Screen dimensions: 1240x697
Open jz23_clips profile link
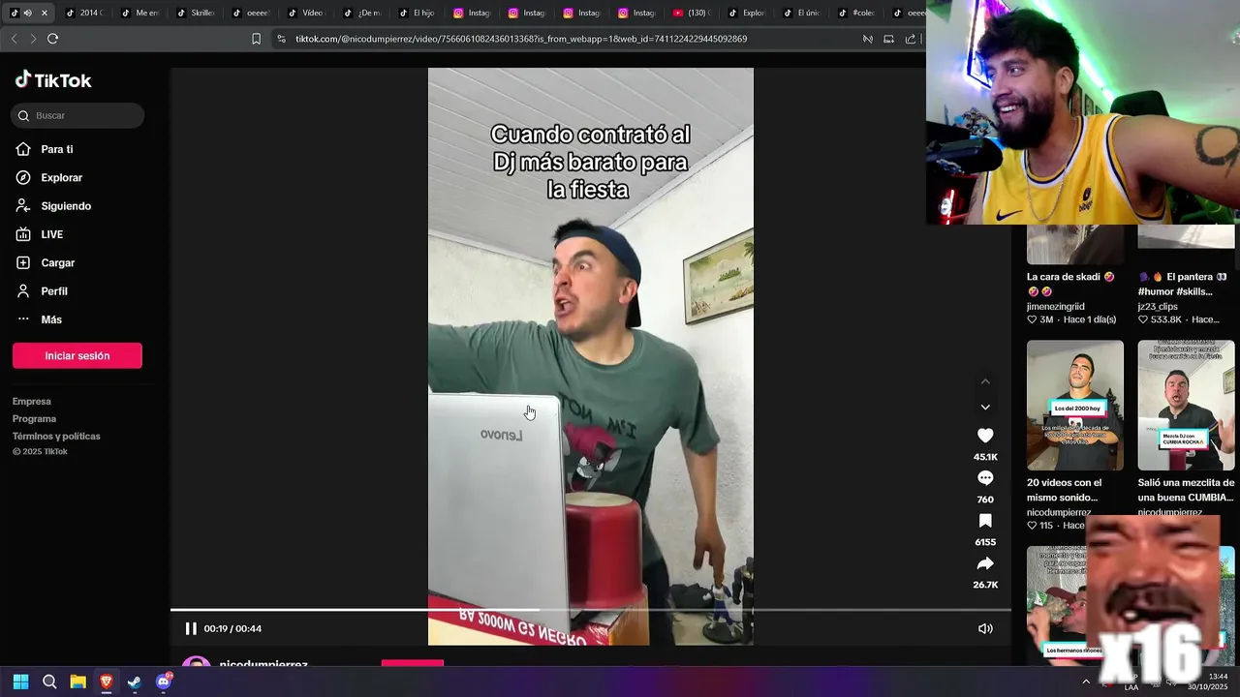coord(1158,306)
